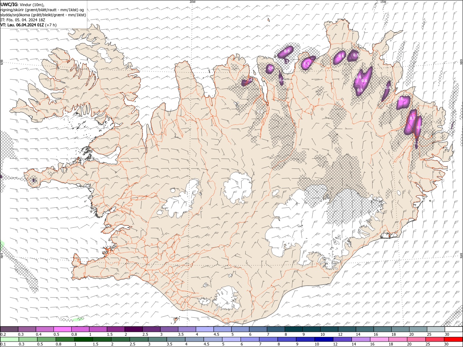The image size is (463, 347).
Task: Pick the darkest green 1 mm rain swatch
Action: (83, 339)
